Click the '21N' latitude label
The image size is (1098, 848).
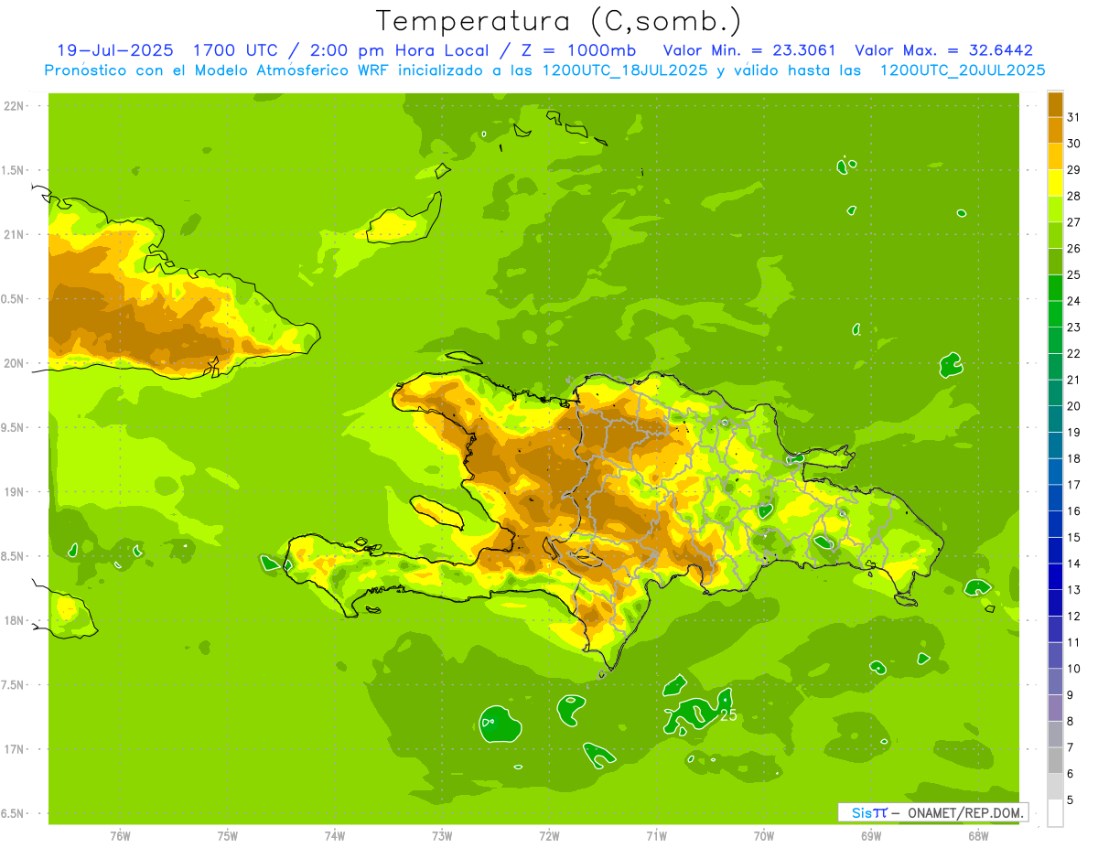[14, 235]
